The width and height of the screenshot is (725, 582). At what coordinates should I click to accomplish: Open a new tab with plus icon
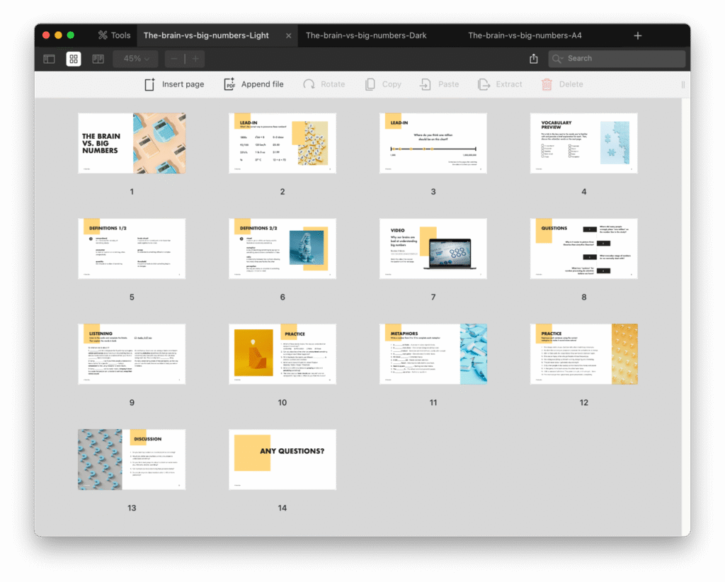638,35
